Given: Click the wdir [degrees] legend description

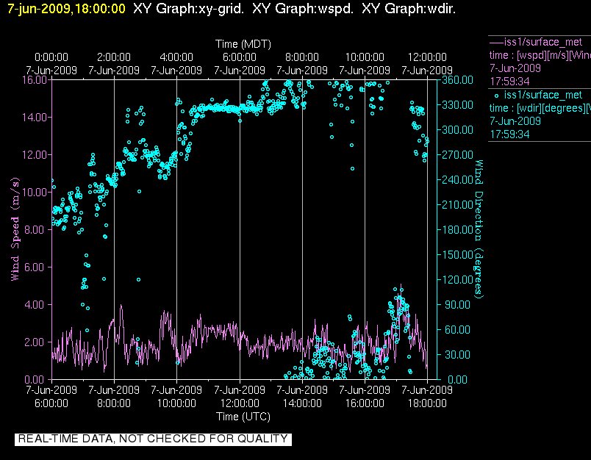Looking at the screenshot, I should (540, 108).
